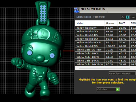Click the 62.50 grams value
Screen dimensions: 136x102
[110, 54]
